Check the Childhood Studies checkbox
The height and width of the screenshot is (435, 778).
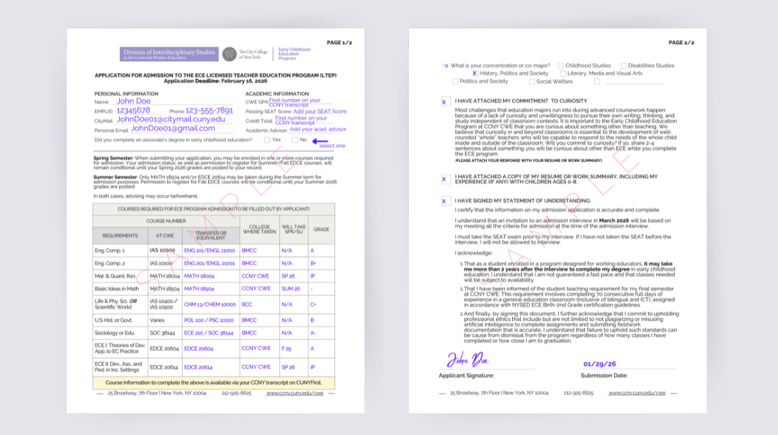tap(561, 66)
